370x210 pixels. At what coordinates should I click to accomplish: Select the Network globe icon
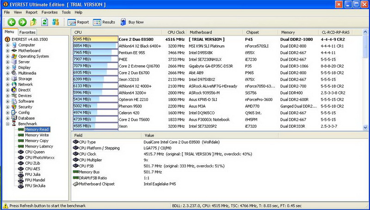[14, 84]
